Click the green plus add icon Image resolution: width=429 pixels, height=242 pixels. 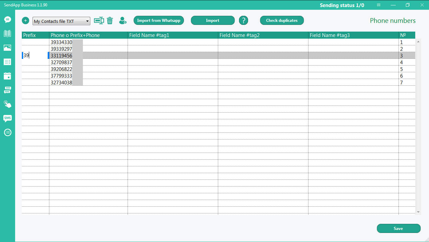(26, 21)
